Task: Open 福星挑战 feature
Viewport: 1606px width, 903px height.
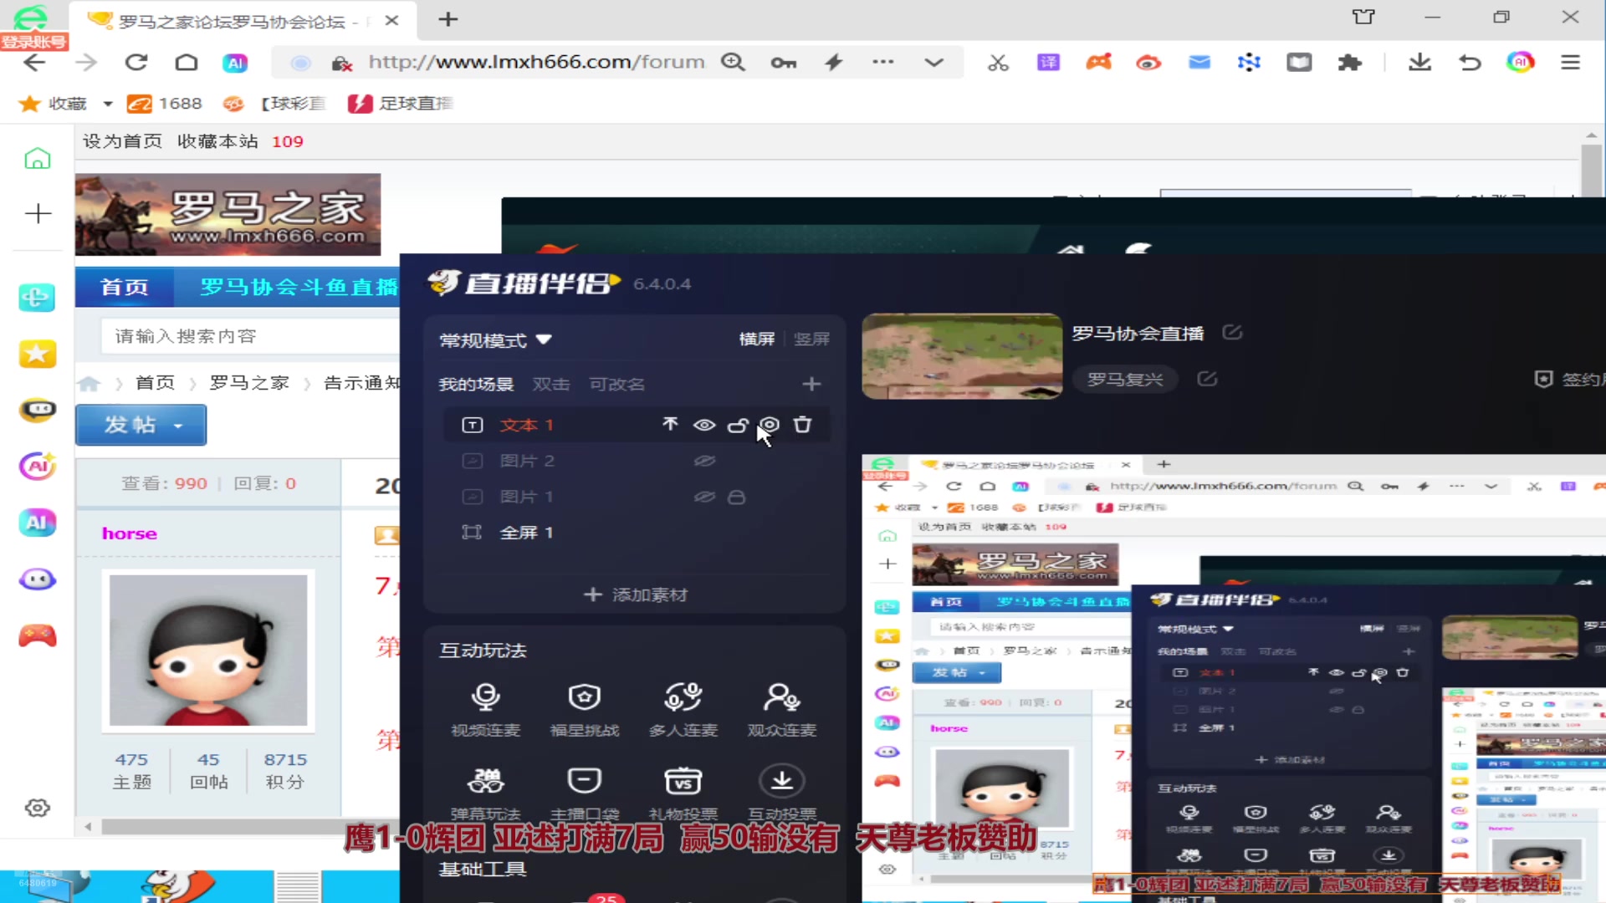Action: point(584,710)
